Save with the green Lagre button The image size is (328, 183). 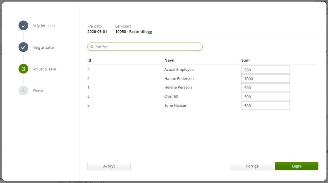(296, 166)
